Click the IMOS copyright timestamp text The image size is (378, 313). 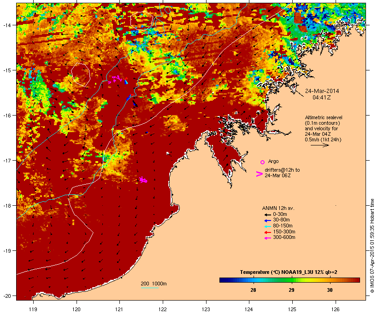[x=372, y=246]
